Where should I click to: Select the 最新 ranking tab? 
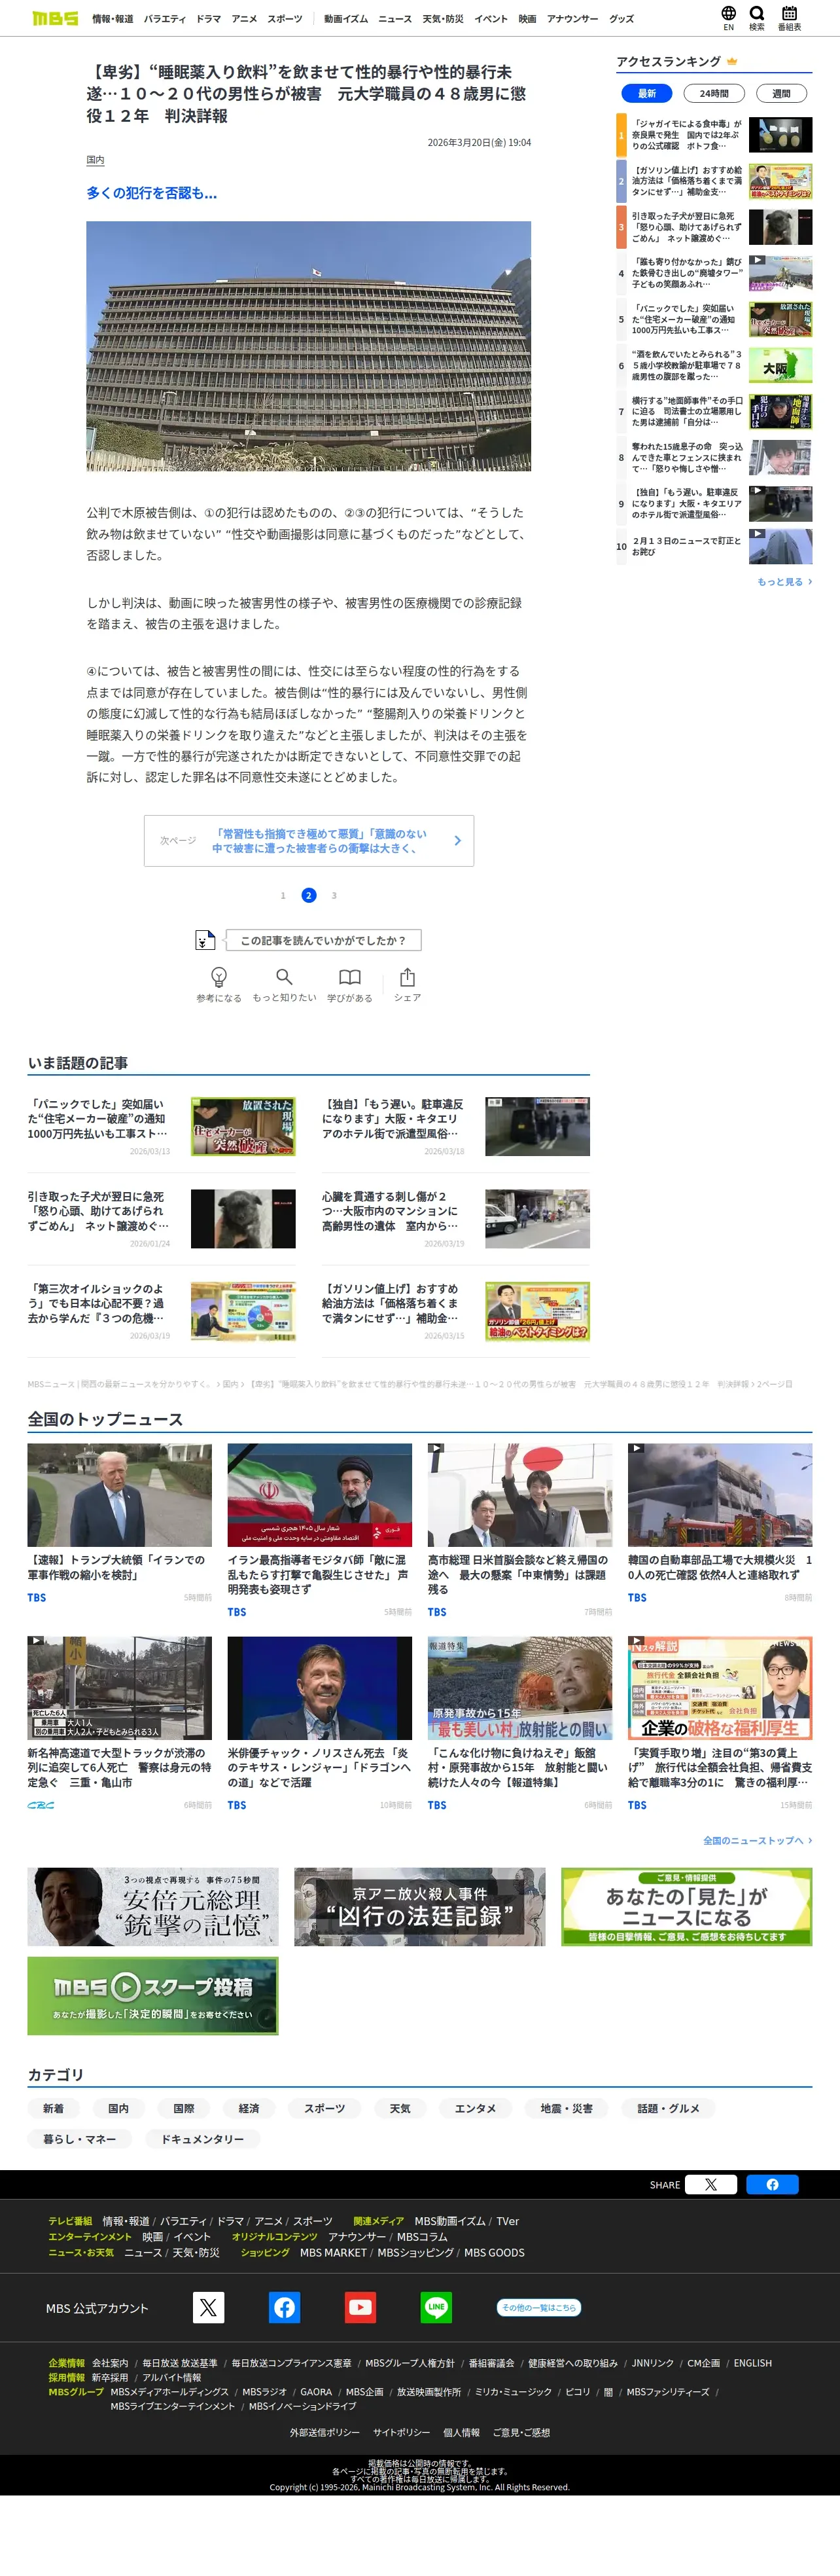(x=647, y=93)
